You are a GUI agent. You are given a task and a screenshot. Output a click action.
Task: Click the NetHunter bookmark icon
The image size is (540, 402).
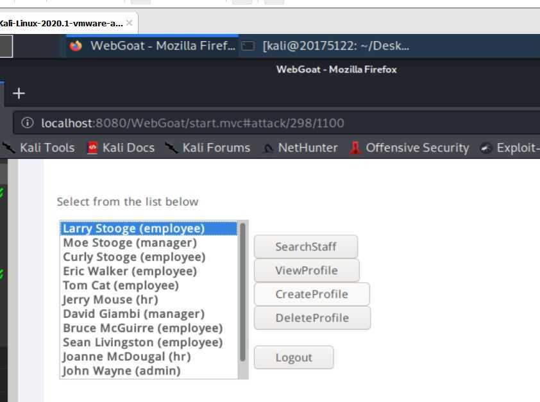[267, 148]
